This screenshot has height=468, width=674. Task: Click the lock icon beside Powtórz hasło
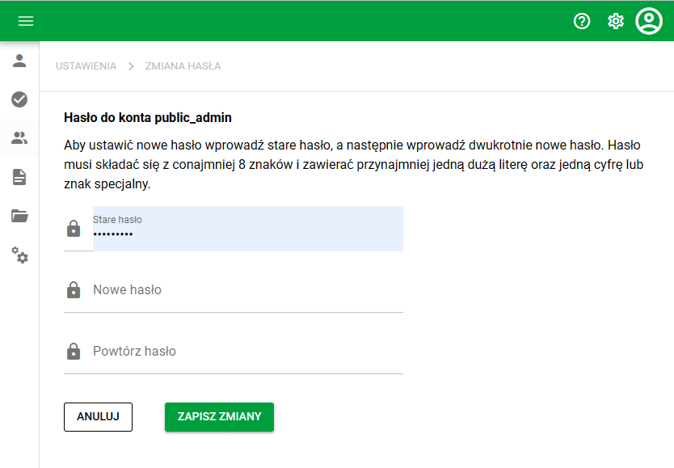[75, 351]
